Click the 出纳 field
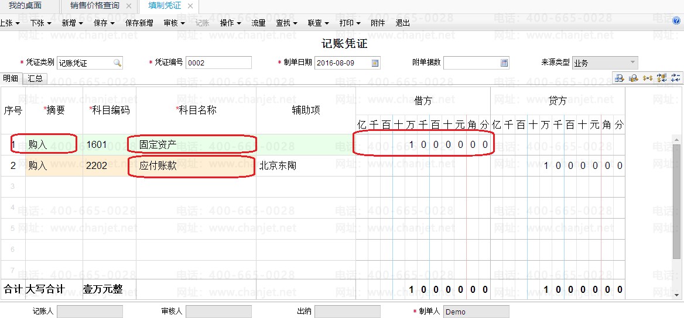Viewport: 684px width, 318px height. tap(347, 312)
